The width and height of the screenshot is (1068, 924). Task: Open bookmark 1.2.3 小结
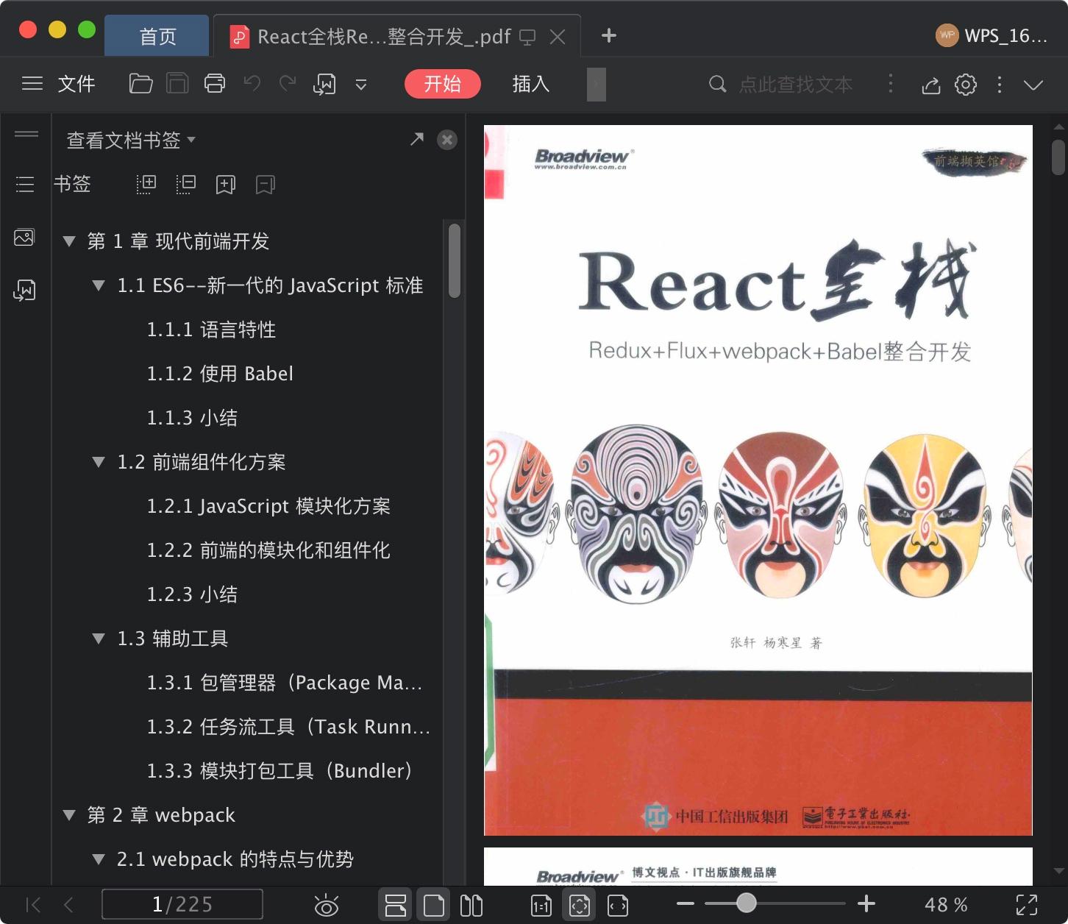pyautogui.click(x=193, y=594)
